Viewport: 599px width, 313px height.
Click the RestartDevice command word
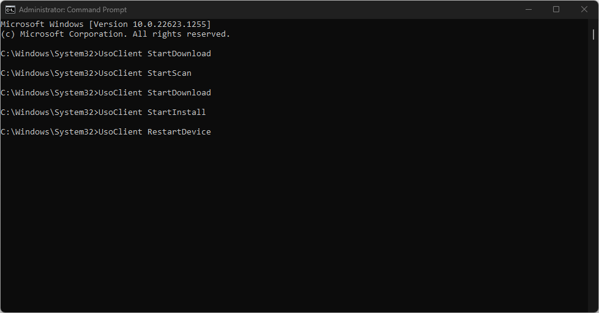[179, 132]
